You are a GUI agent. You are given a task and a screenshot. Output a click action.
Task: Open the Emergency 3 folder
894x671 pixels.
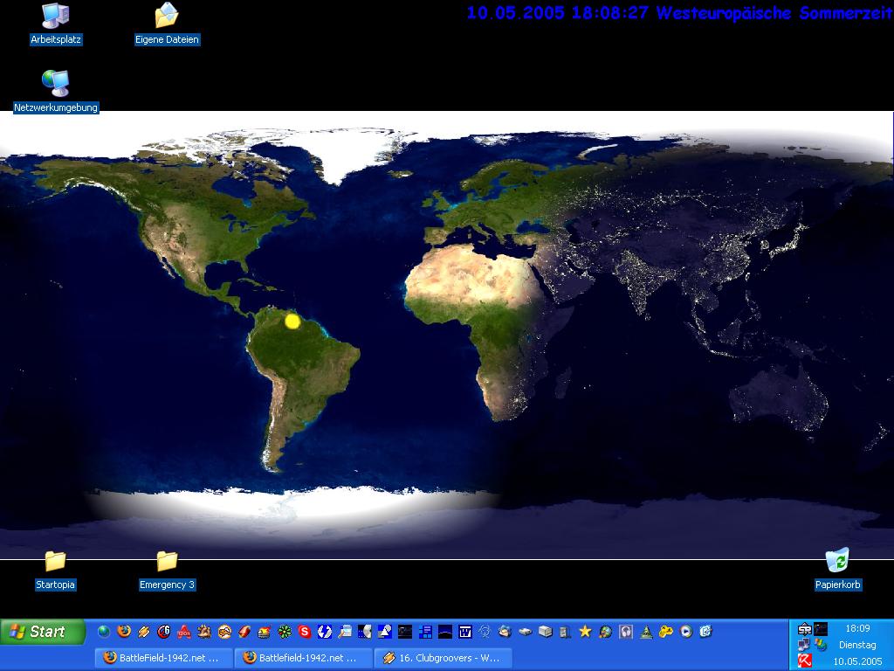(x=167, y=562)
